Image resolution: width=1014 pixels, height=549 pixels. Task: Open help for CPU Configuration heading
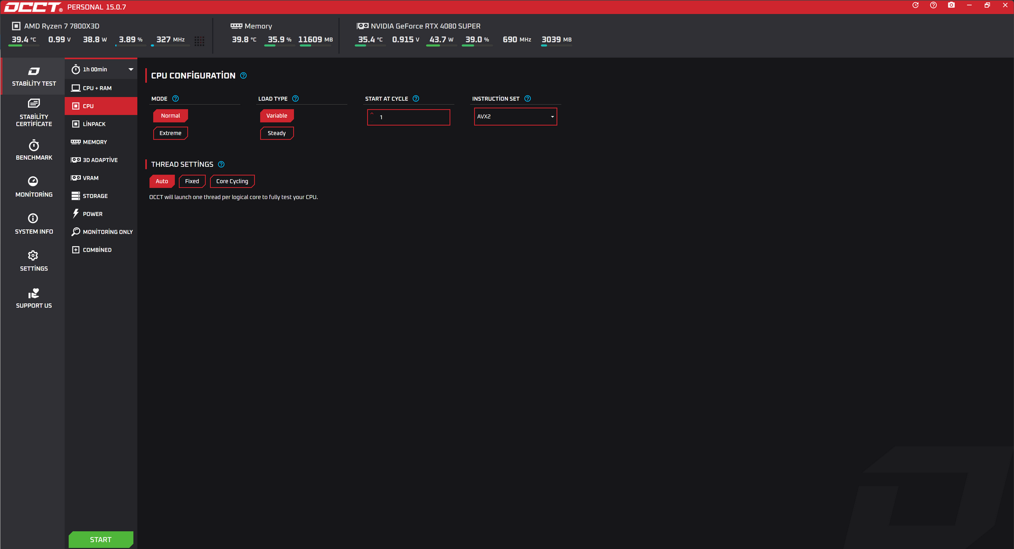pos(243,76)
